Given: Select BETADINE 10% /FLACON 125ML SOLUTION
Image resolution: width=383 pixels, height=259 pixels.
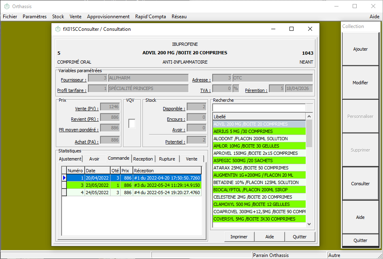Looking at the screenshot, I should (x=259, y=182).
